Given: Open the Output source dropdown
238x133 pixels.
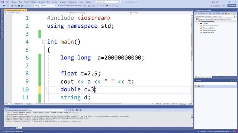Looking at the screenshot, I should click(45, 110).
